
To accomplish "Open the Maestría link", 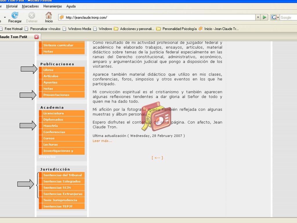I will click(x=62, y=126).
